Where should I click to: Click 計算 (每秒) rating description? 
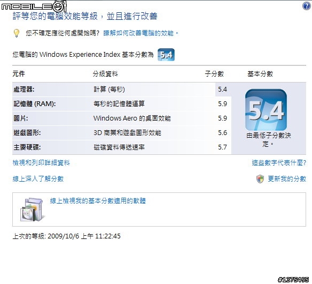click(x=109, y=89)
